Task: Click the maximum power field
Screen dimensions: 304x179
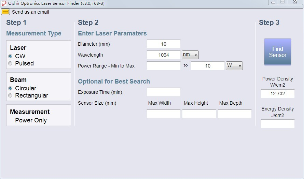Action: point(208,66)
